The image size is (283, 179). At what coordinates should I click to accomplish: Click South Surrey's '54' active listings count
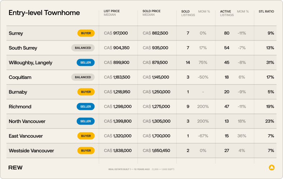tap(227, 48)
